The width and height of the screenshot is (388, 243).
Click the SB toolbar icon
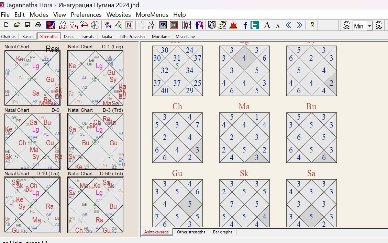tap(163, 25)
